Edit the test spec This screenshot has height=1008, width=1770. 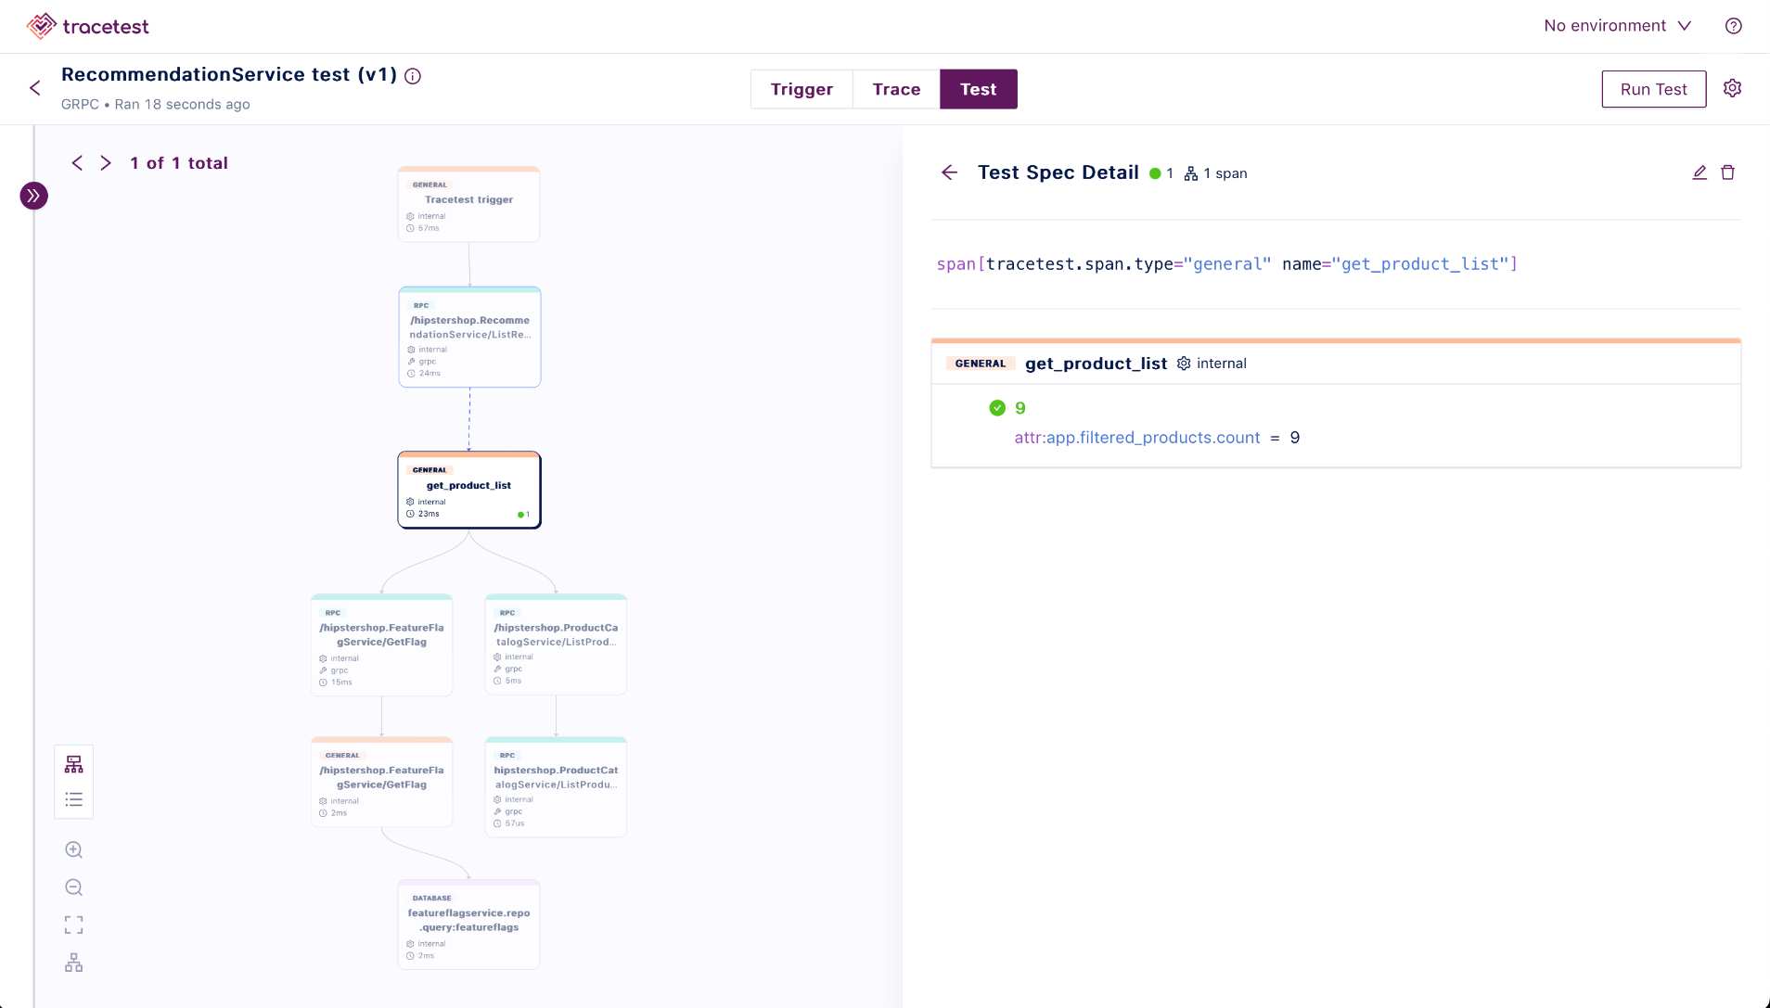1699,172
